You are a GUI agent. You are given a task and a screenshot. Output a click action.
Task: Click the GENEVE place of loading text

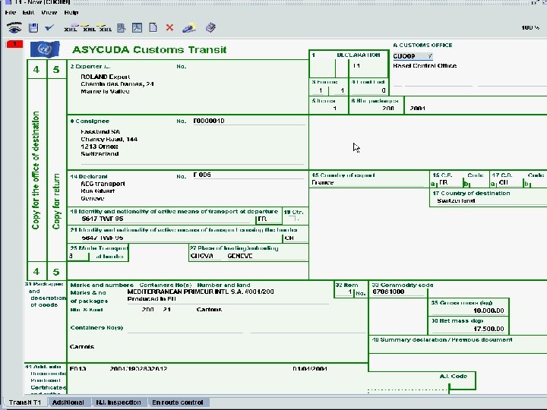point(239,256)
